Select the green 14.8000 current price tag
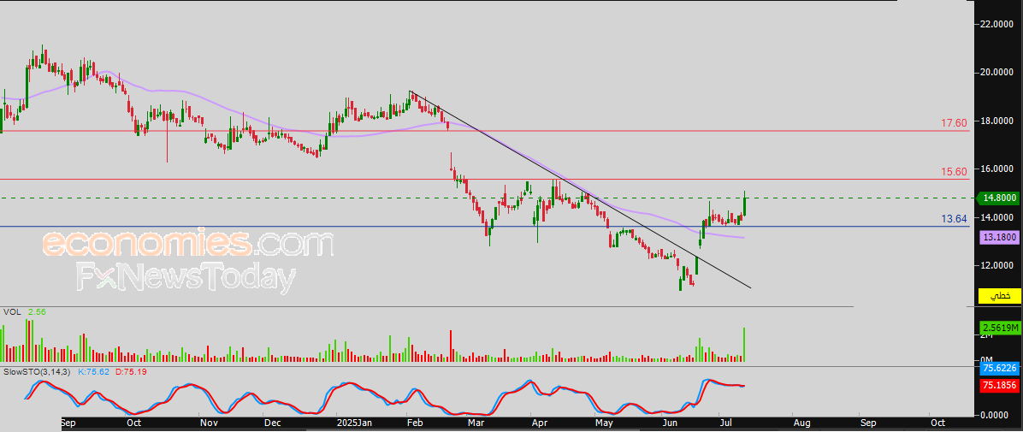The width and height of the screenshot is (1023, 432). coord(998,197)
